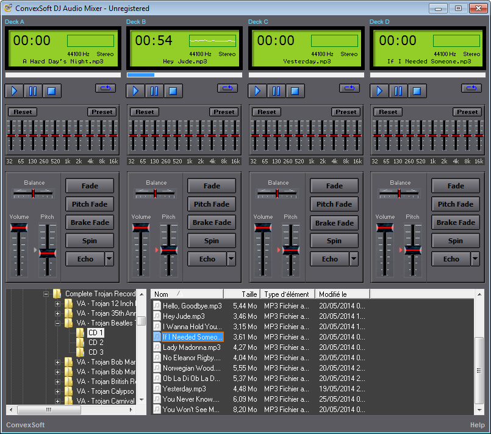
Task: Open Deck C equalizer Preset list
Action: coord(346,112)
